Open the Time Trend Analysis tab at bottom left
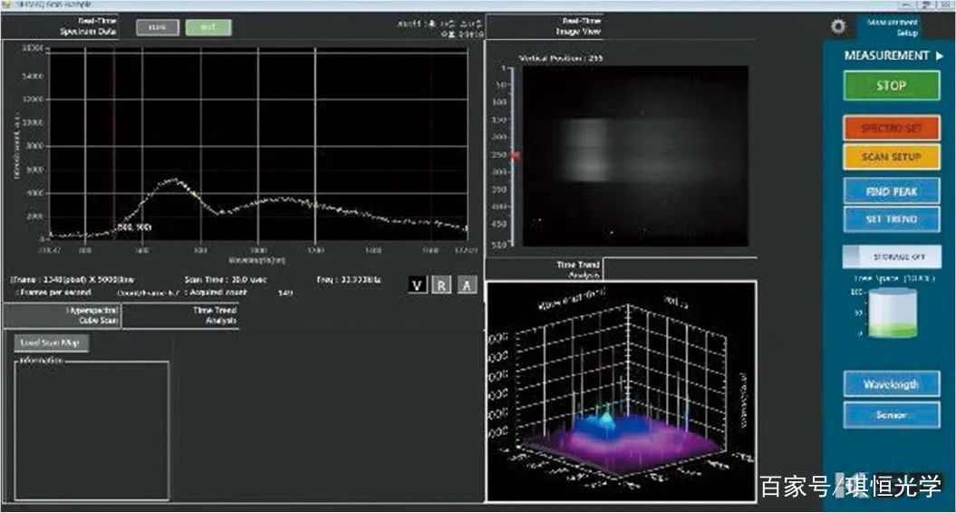Image resolution: width=956 pixels, height=513 pixels. tap(181, 315)
